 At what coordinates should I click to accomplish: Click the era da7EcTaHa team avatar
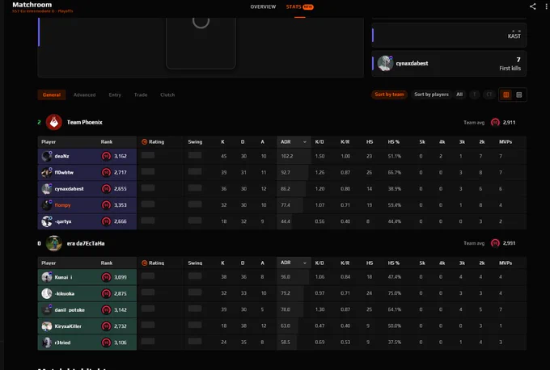point(54,243)
